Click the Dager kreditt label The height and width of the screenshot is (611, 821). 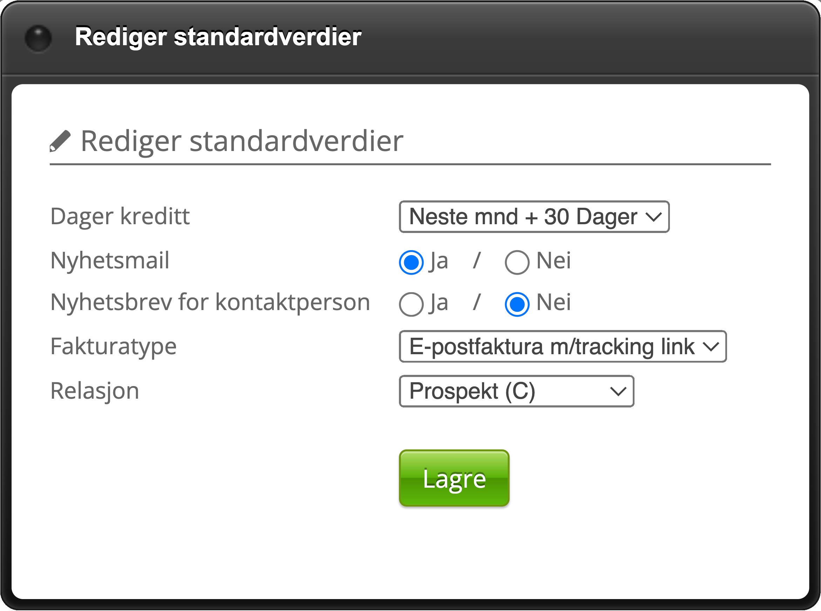tap(120, 217)
